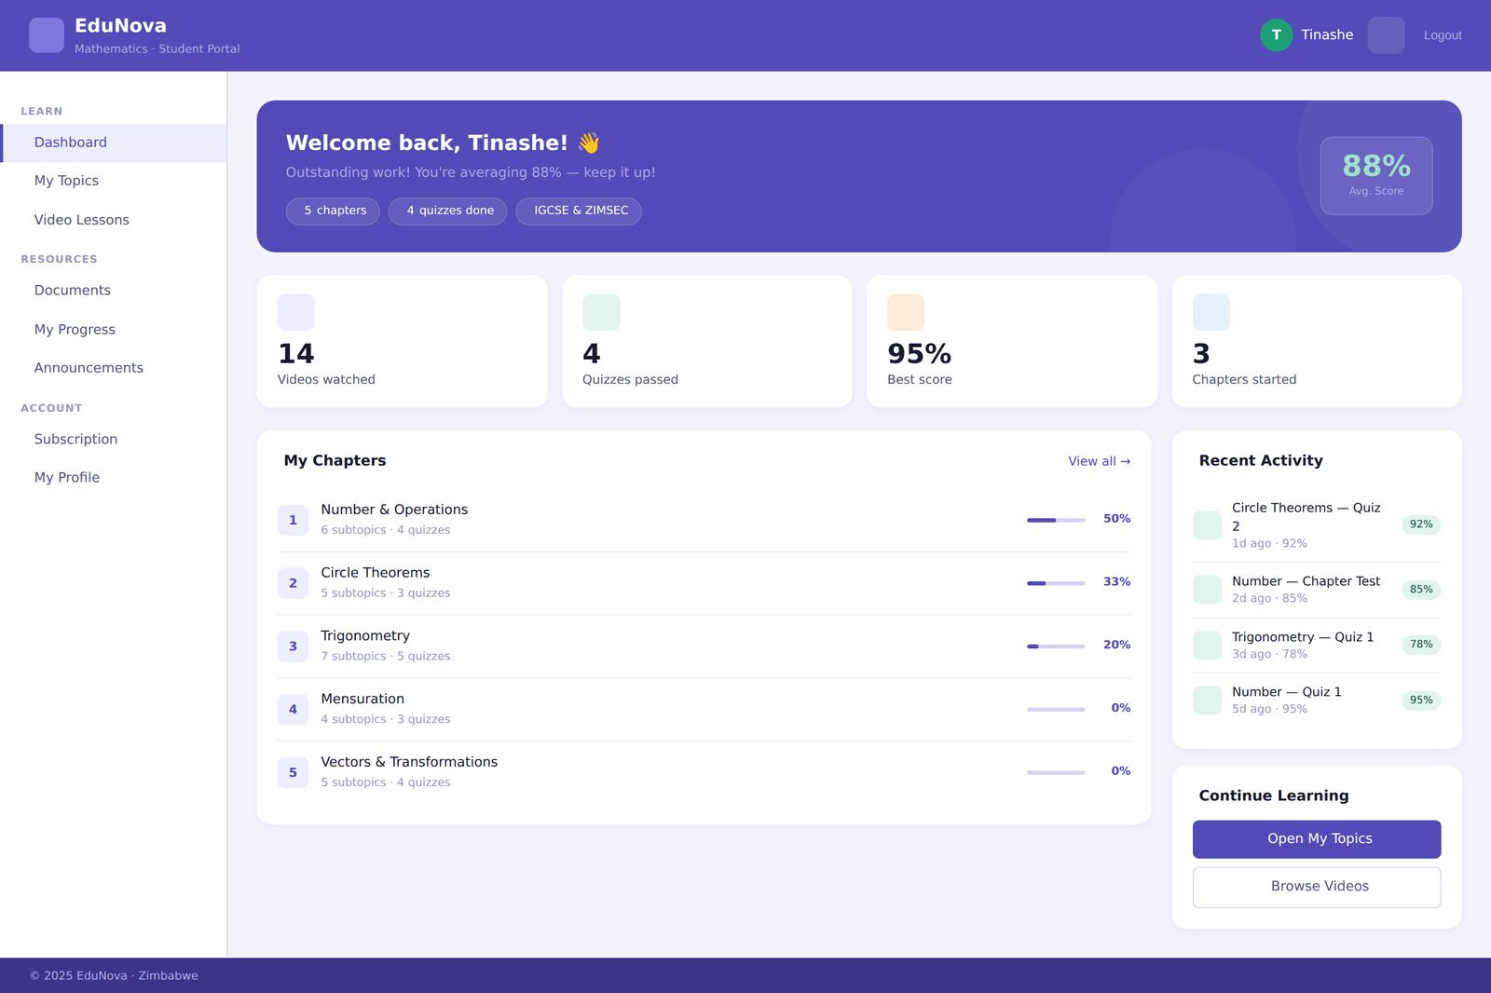Click the Trigonometry Quiz 1 activity icon
The width and height of the screenshot is (1491, 993).
pyautogui.click(x=1208, y=646)
